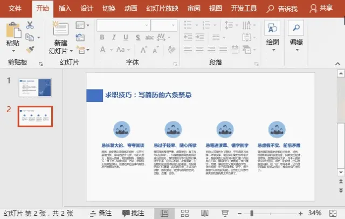Screen dimensions: 345x219
Task: Reset the slide with reset icon
Action: pyautogui.click(x=80, y=37)
